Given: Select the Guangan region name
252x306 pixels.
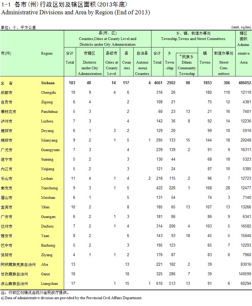Looking at the screenshot, I should click(x=48, y=217).
